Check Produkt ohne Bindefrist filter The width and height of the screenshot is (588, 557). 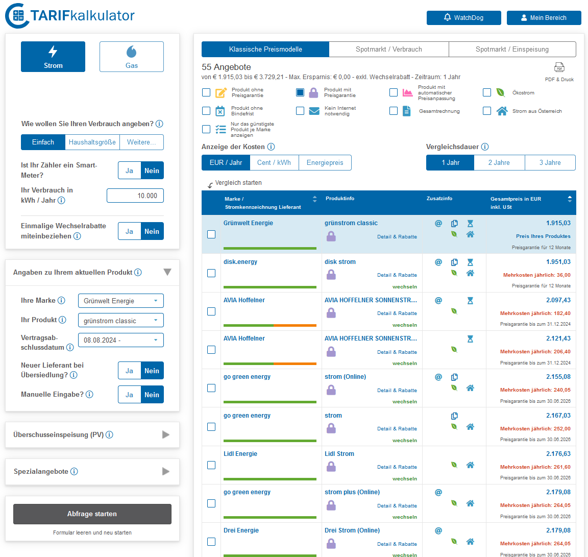(206, 111)
